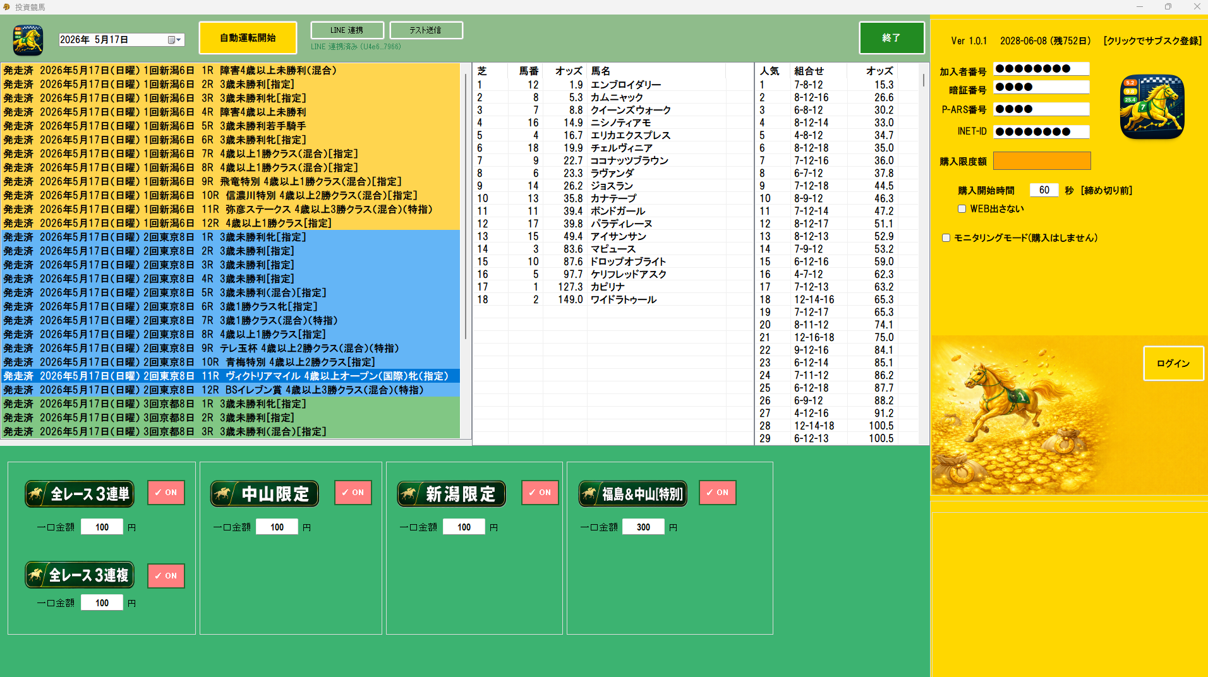Viewport: 1208px width, 677px height.
Task: Toggle ON switch for 福島&中山[特別]
Action: tap(718, 493)
